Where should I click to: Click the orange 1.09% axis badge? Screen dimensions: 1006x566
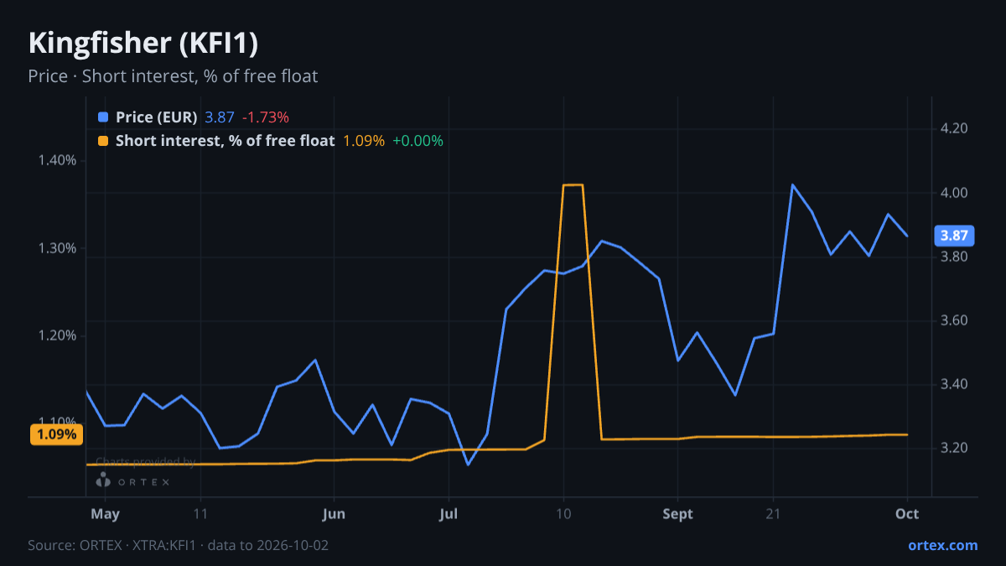point(57,434)
